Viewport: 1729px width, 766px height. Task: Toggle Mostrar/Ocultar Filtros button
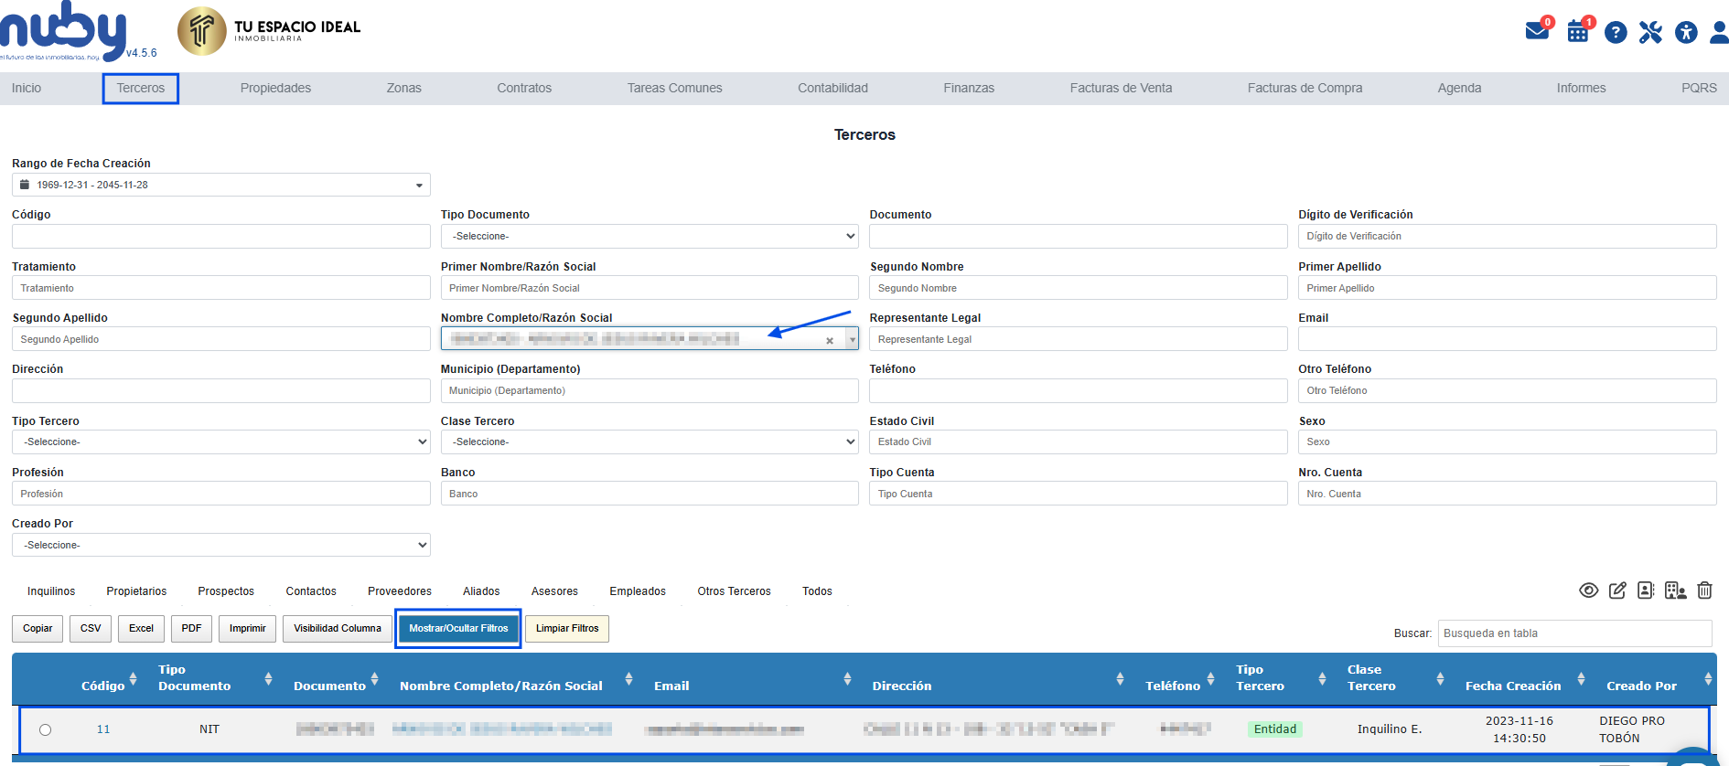click(x=458, y=629)
